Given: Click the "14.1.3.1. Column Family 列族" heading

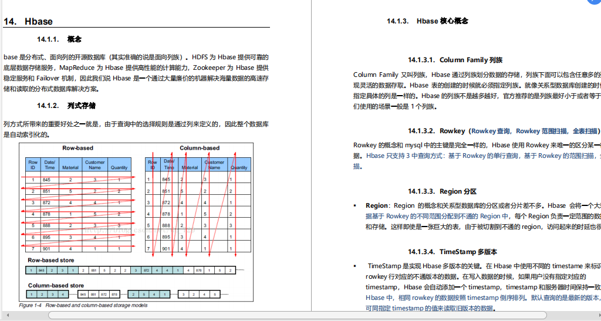Looking at the screenshot, I should coord(455,60).
